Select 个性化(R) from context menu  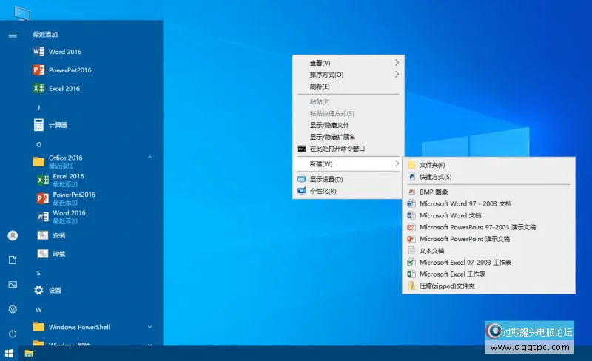pyautogui.click(x=323, y=191)
